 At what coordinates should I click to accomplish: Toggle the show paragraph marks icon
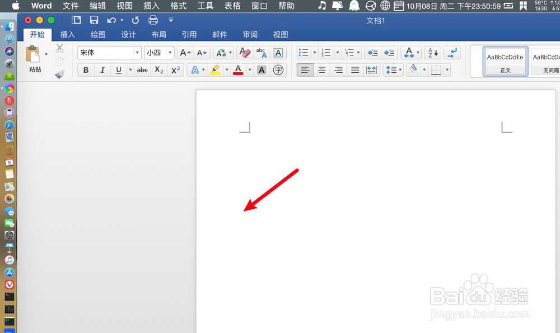[x=452, y=53]
